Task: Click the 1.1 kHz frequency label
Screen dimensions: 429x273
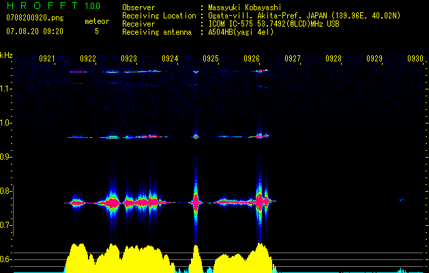Action: click(x=5, y=89)
